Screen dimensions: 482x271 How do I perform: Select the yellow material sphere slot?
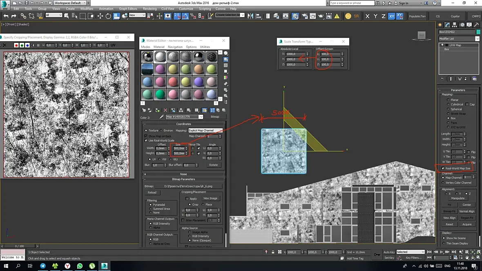[x=173, y=69]
